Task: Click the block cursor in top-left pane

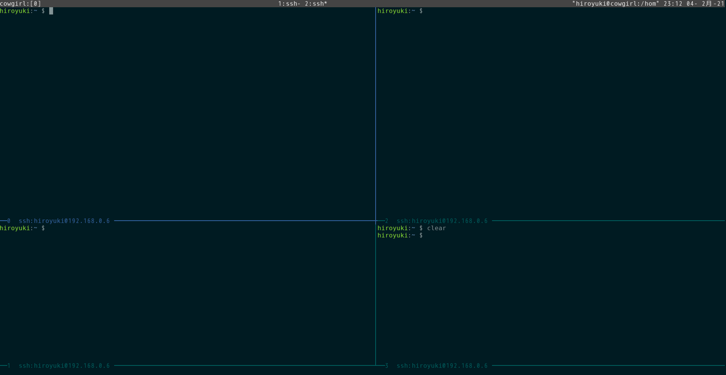Action: pos(51,10)
